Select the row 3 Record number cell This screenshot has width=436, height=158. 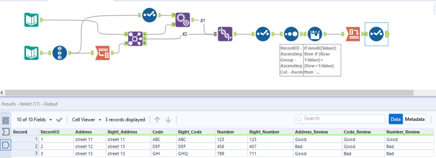click(x=25, y=153)
